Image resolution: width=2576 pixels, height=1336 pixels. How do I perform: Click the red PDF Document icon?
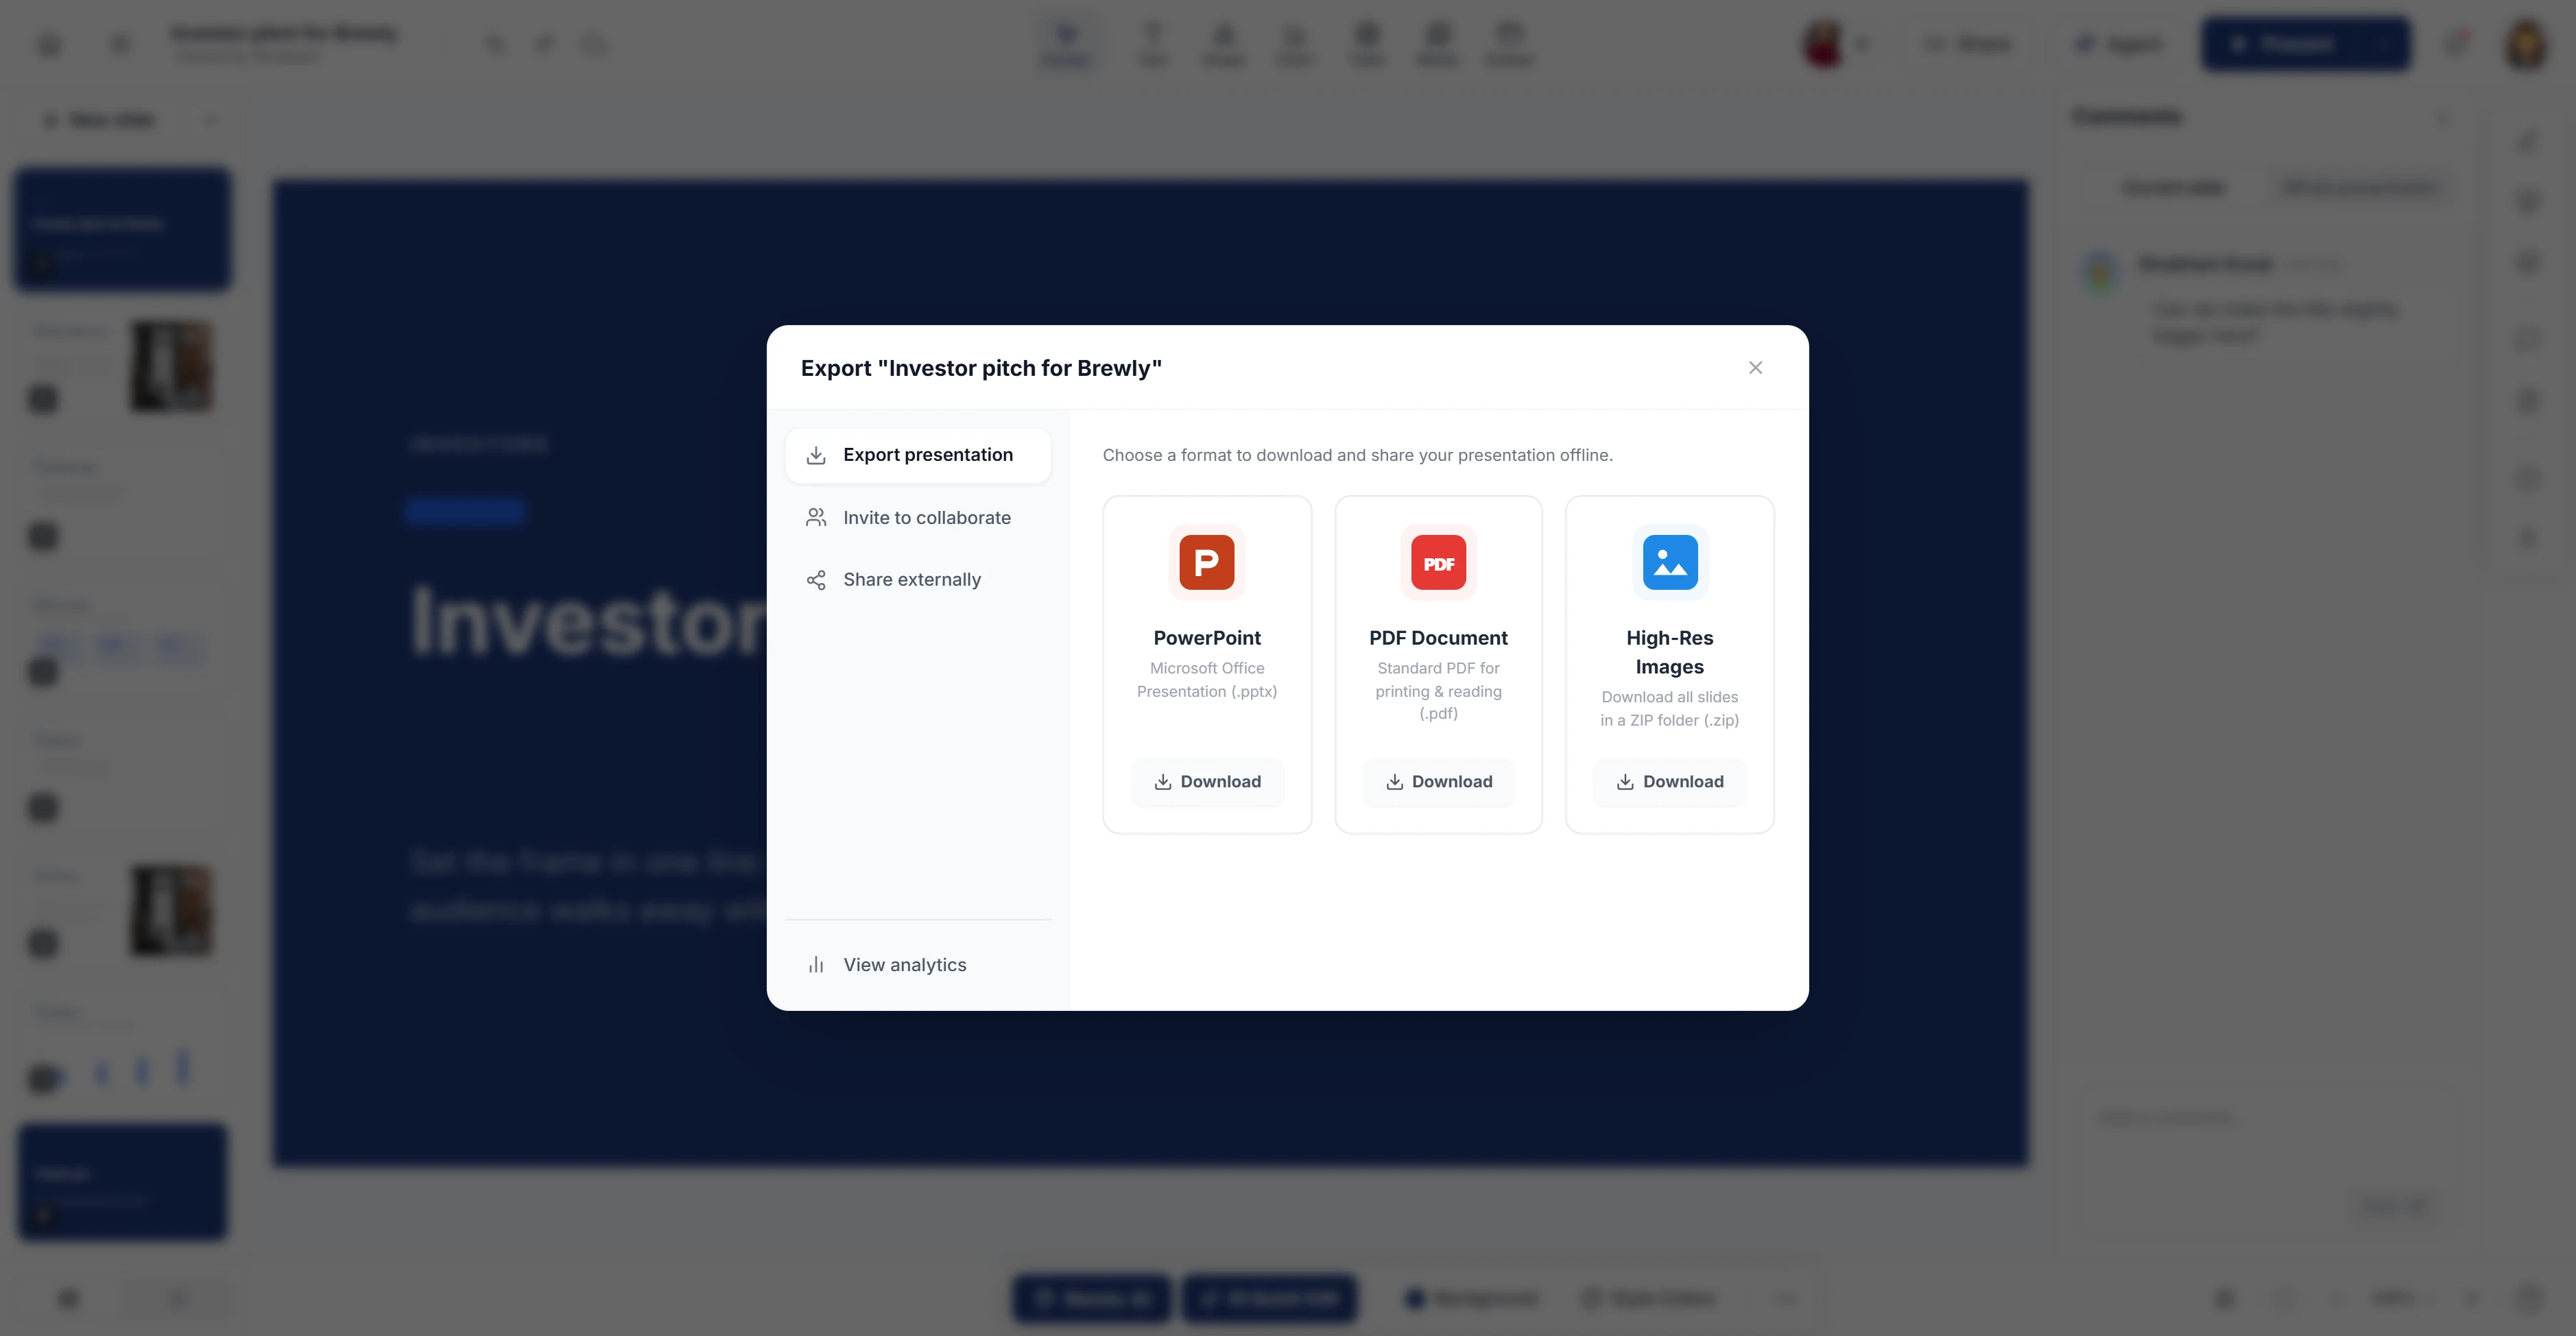(x=1438, y=562)
